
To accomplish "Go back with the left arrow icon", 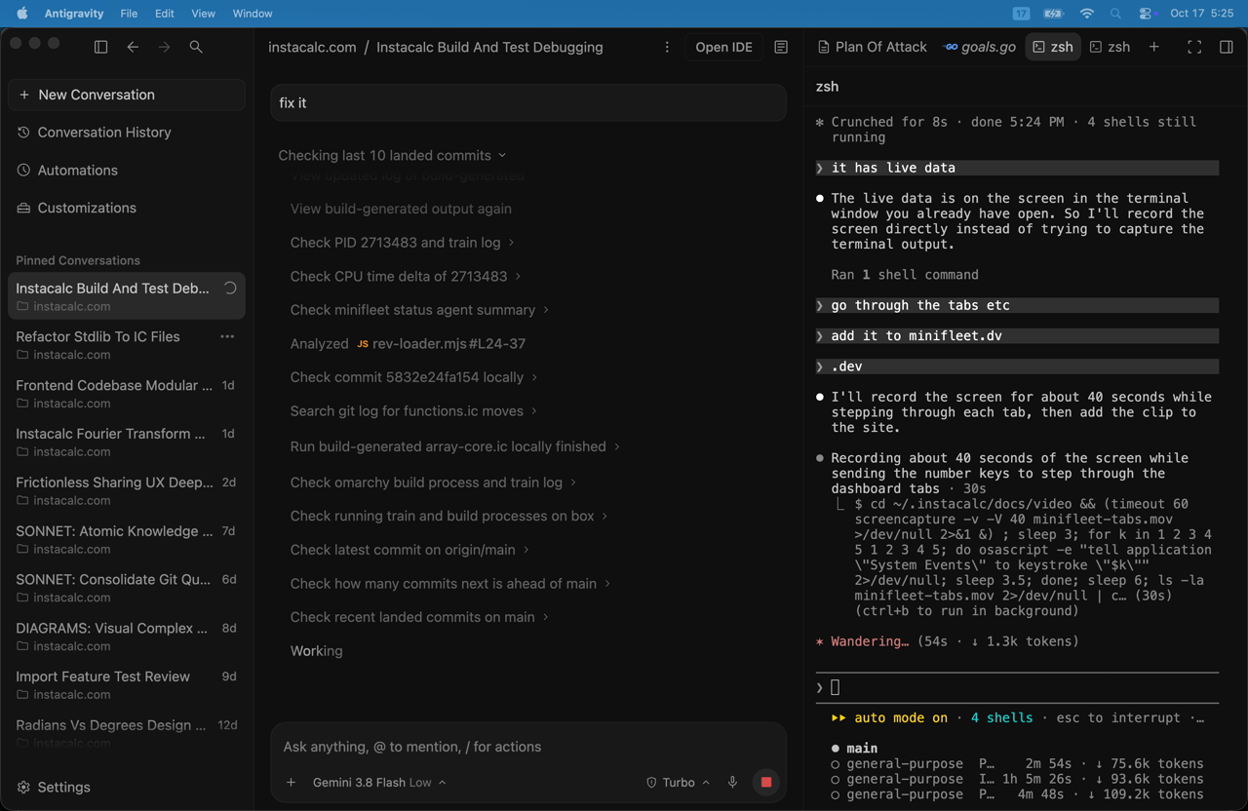I will pyautogui.click(x=133, y=47).
